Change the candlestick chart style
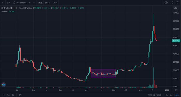The image size is (181, 97). pos(9,3)
